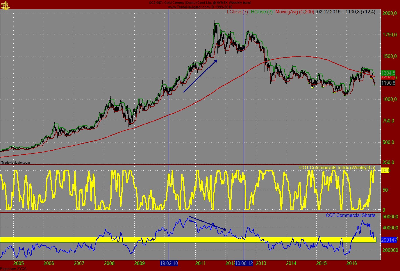Click the 500,0 price axis label
The height and width of the screenshot is (271, 400).
[x=388, y=142]
